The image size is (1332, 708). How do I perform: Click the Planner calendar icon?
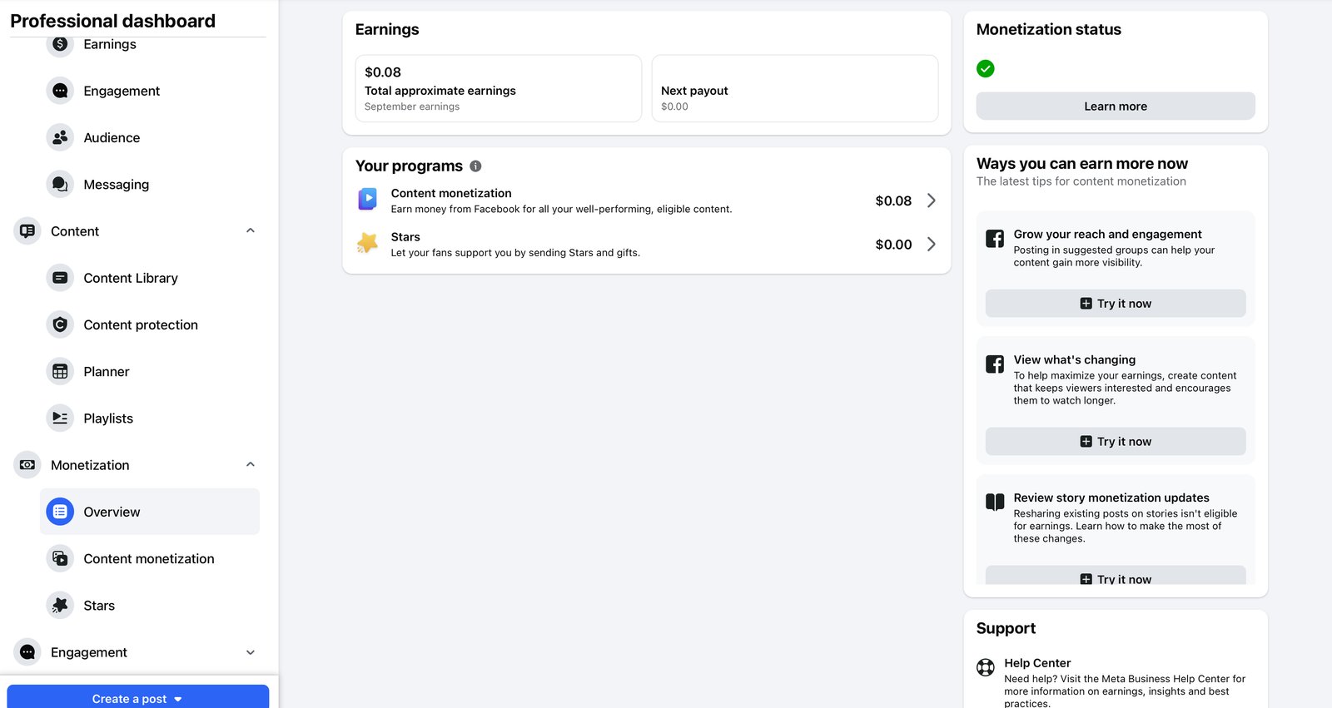point(60,372)
